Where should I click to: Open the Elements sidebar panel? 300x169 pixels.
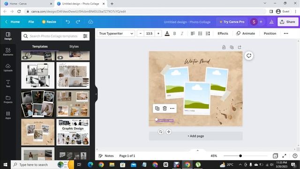(x=8, y=52)
